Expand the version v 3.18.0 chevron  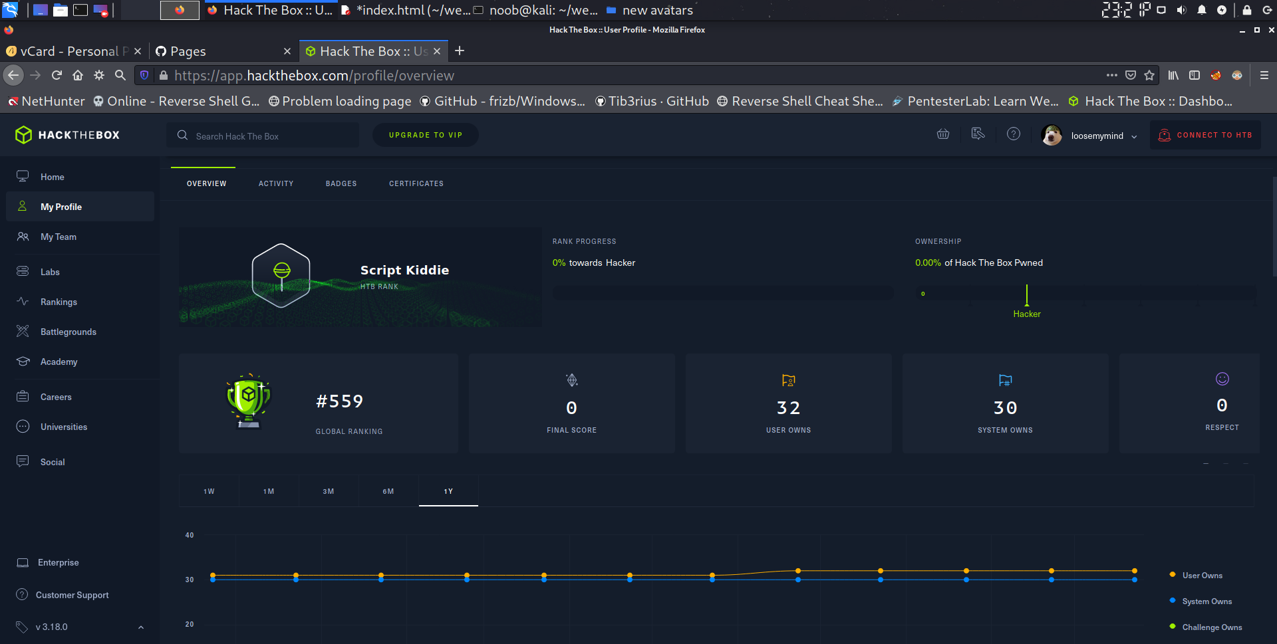(141, 627)
